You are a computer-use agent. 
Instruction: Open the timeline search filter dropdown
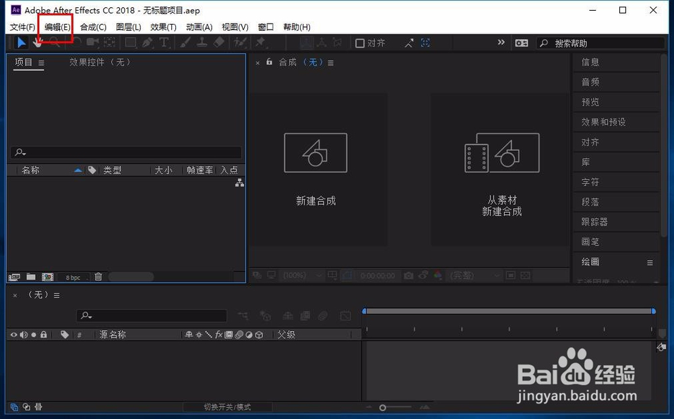[86, 315]
